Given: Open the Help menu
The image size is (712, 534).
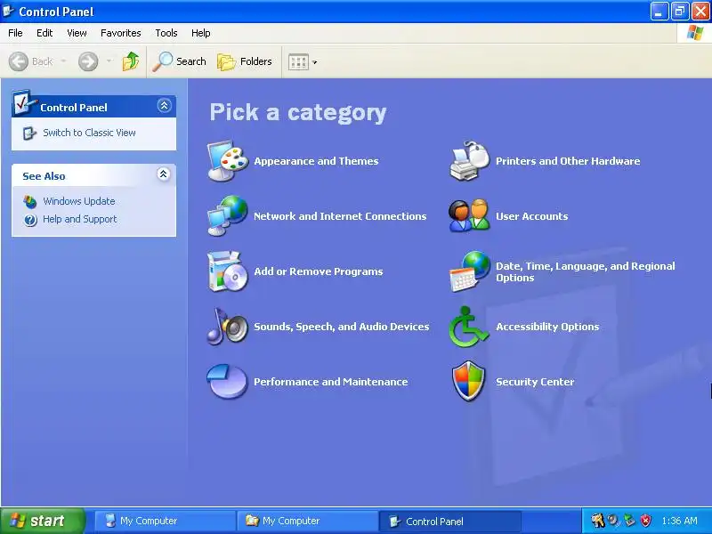Looking at the screenshot, I should click(201, 33).
